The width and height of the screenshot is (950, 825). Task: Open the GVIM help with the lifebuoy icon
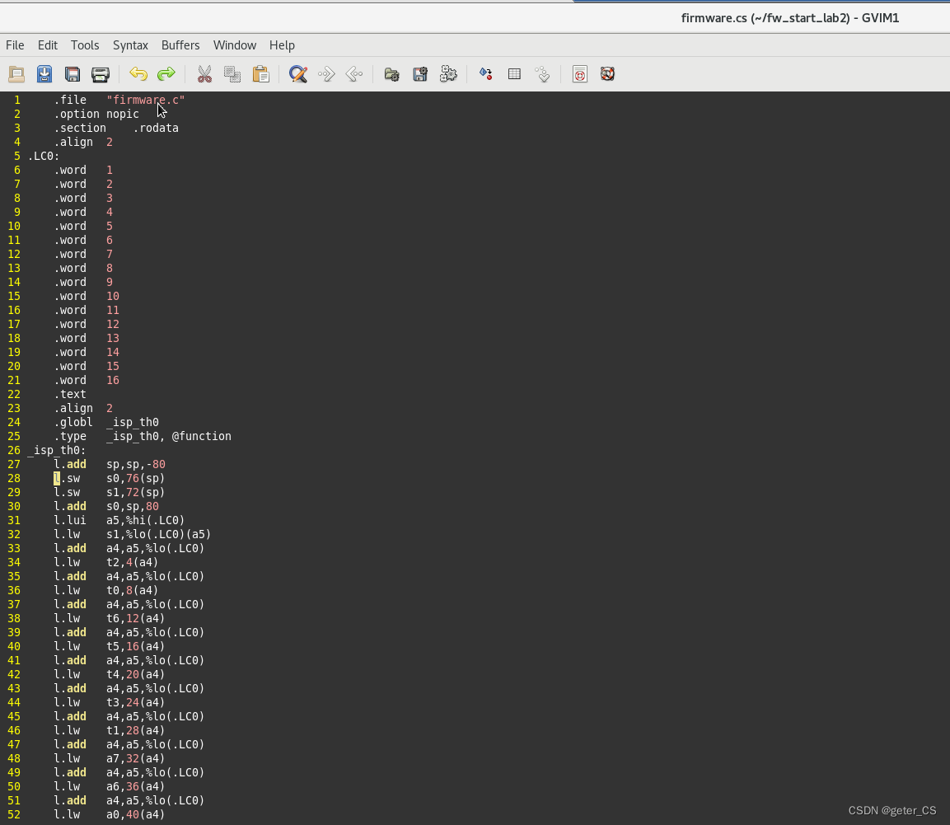coord(579,74)
